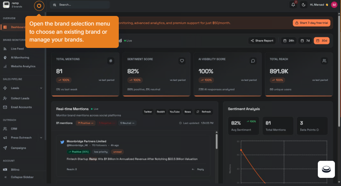Filter by 5 Neutral mentions

127,123
